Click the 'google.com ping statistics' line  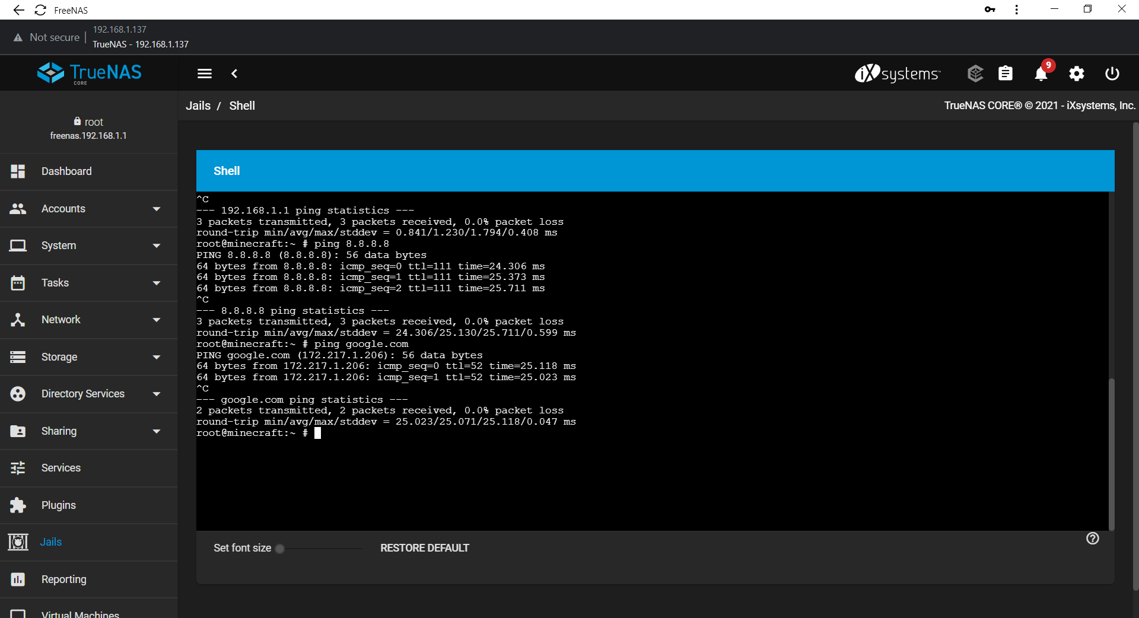point(302,400)
